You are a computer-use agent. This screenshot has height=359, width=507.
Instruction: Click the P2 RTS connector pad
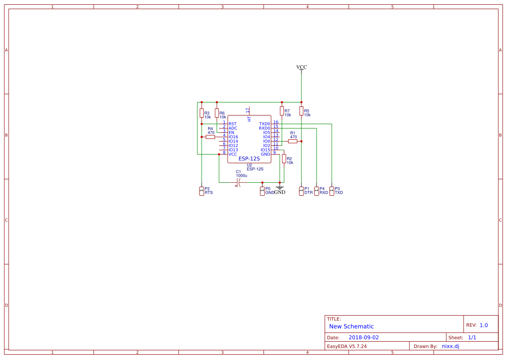click(201, 191)
